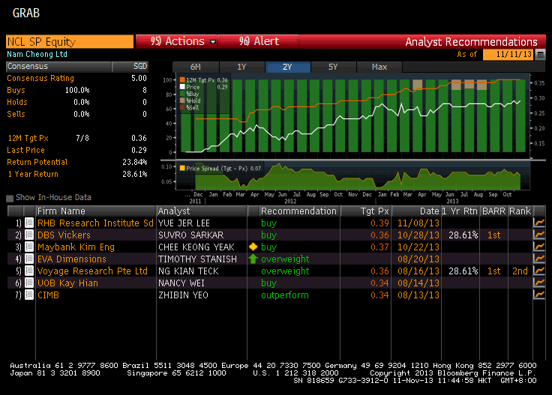Click the green upgrade arrow on EVA Dimensions row
552x395 pixels.
(x=253, y=259)
